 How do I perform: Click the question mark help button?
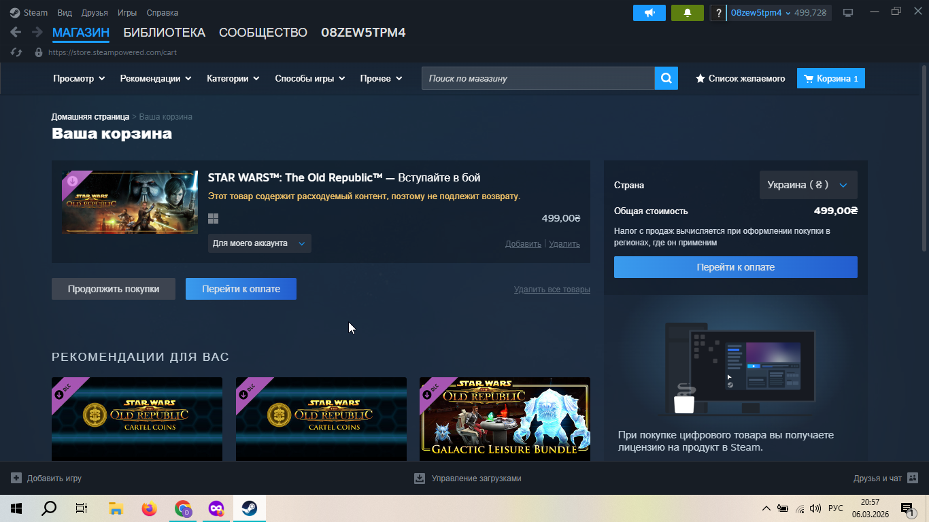[x=718, y=13]
